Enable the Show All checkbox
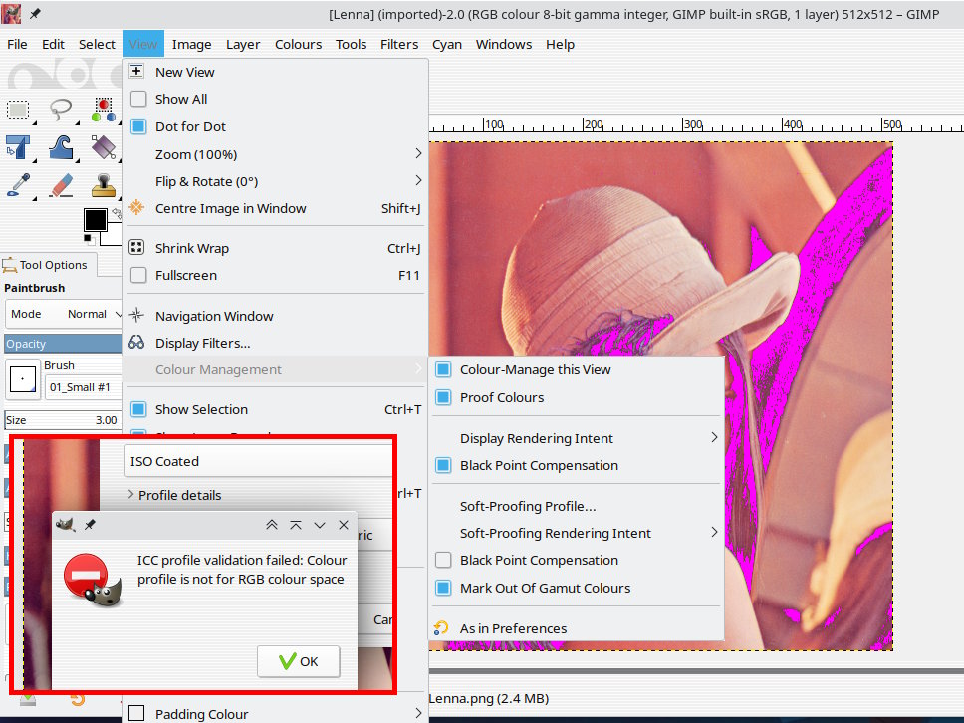 pos(139,99)
